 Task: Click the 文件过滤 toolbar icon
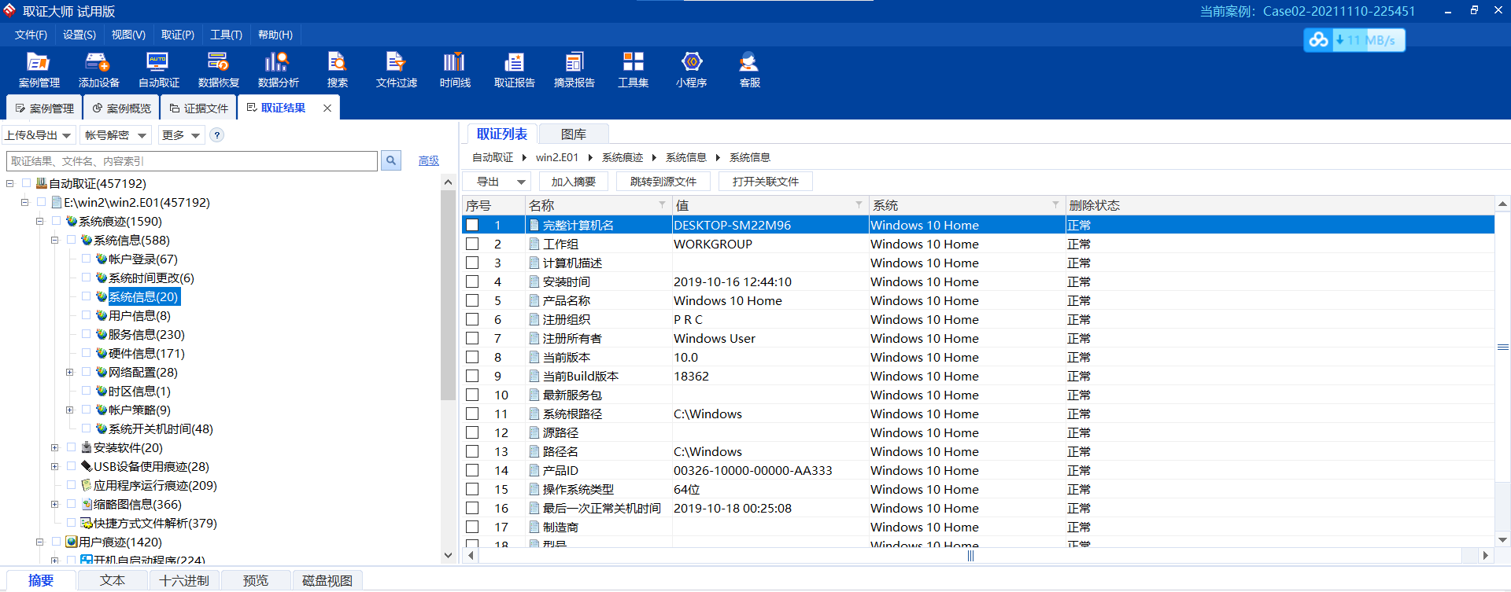coord(396,70)
